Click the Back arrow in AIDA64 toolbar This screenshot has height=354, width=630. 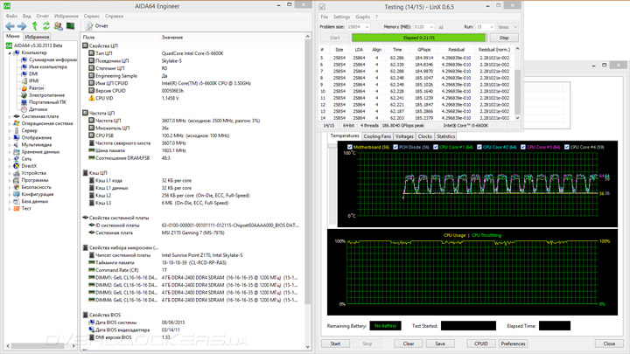coord(10,26)
